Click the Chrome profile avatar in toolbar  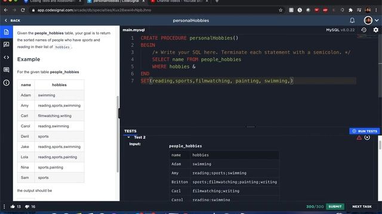point(368,10)
